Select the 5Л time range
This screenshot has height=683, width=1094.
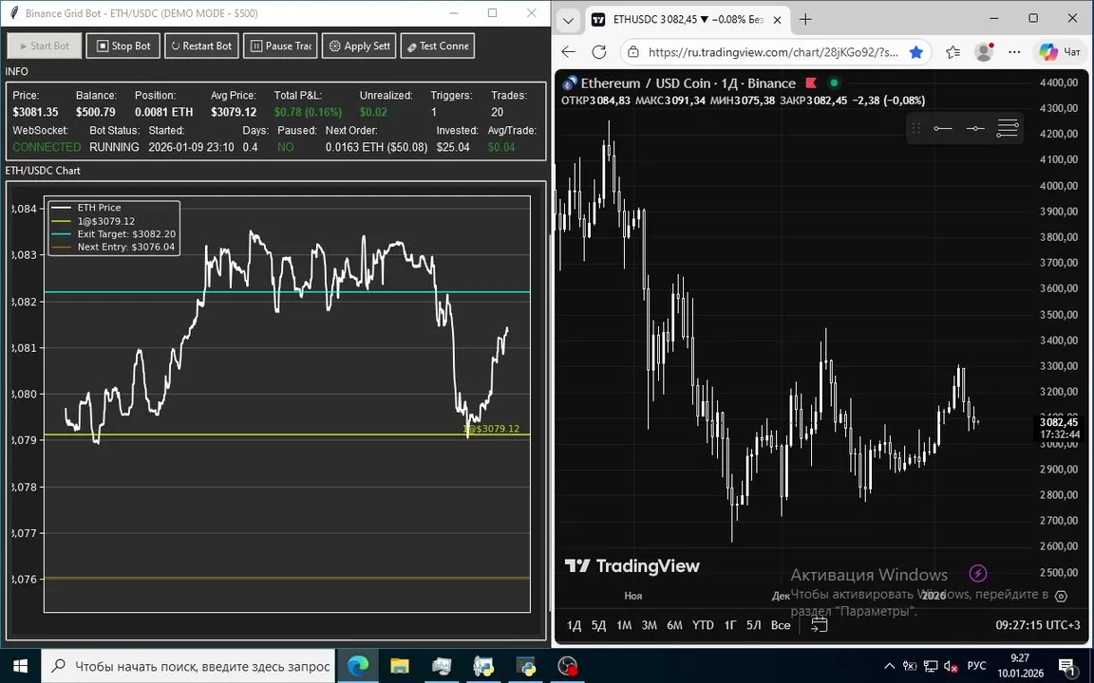tap(753, 625)
